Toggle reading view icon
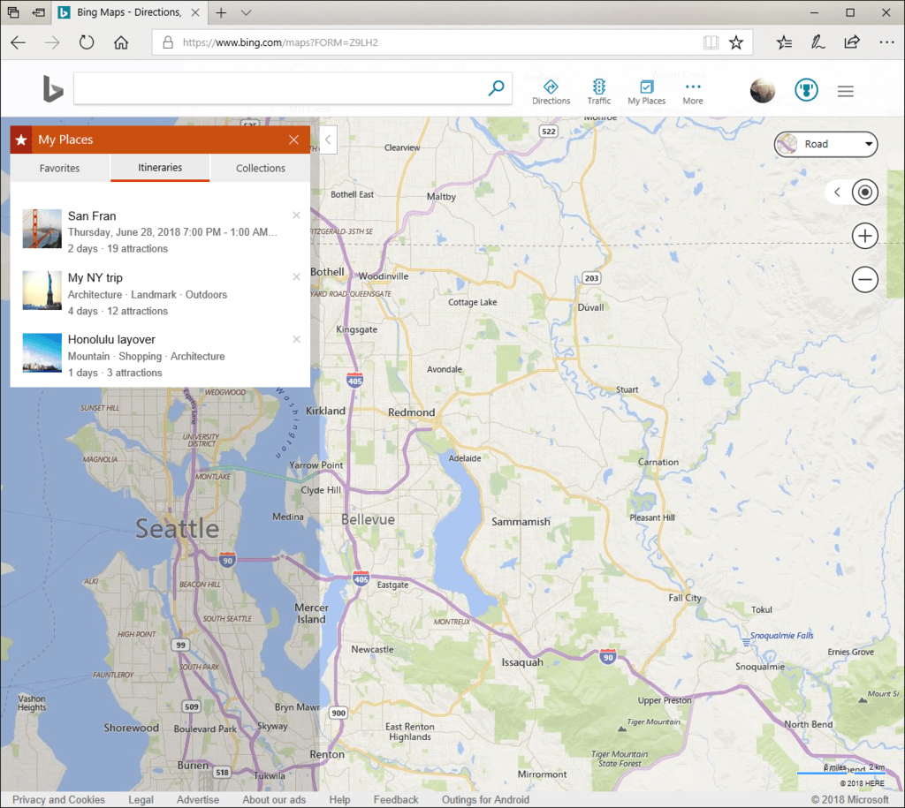This screenshot has width=905, height=808. pos(711,42)
